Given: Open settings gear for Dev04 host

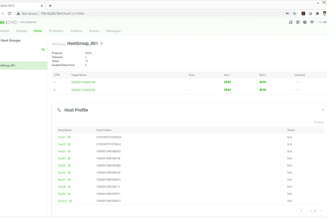Looking at the screenshot, I should click(69, 159).
